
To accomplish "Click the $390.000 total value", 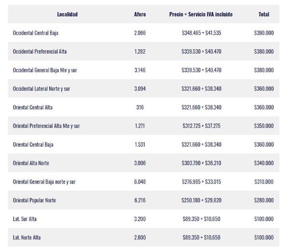I will pyautogui.click(x=263, y=33).
